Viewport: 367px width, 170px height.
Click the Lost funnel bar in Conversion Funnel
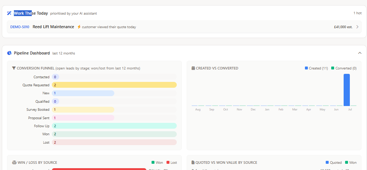pyautogui.click(x=114, y=142)
